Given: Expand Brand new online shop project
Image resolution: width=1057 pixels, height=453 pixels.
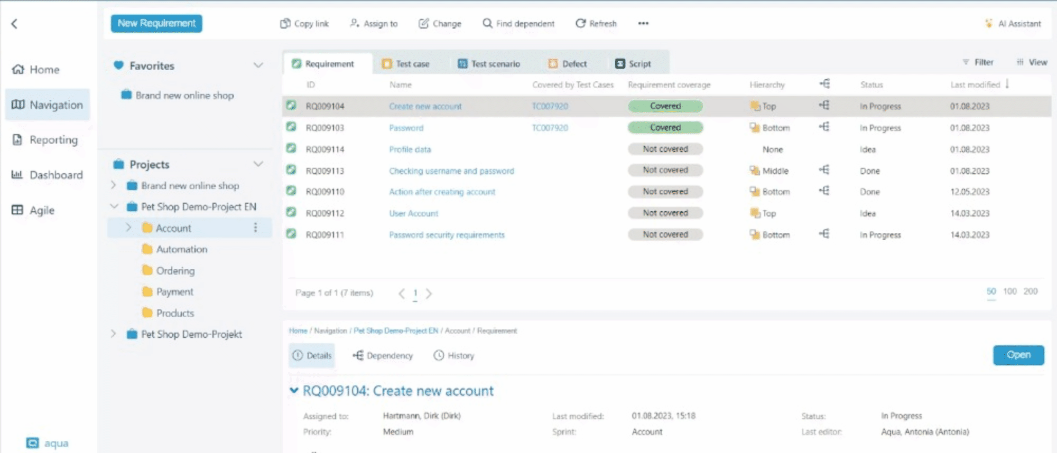Looking at the screenshot, I should (x=113, y=185).
